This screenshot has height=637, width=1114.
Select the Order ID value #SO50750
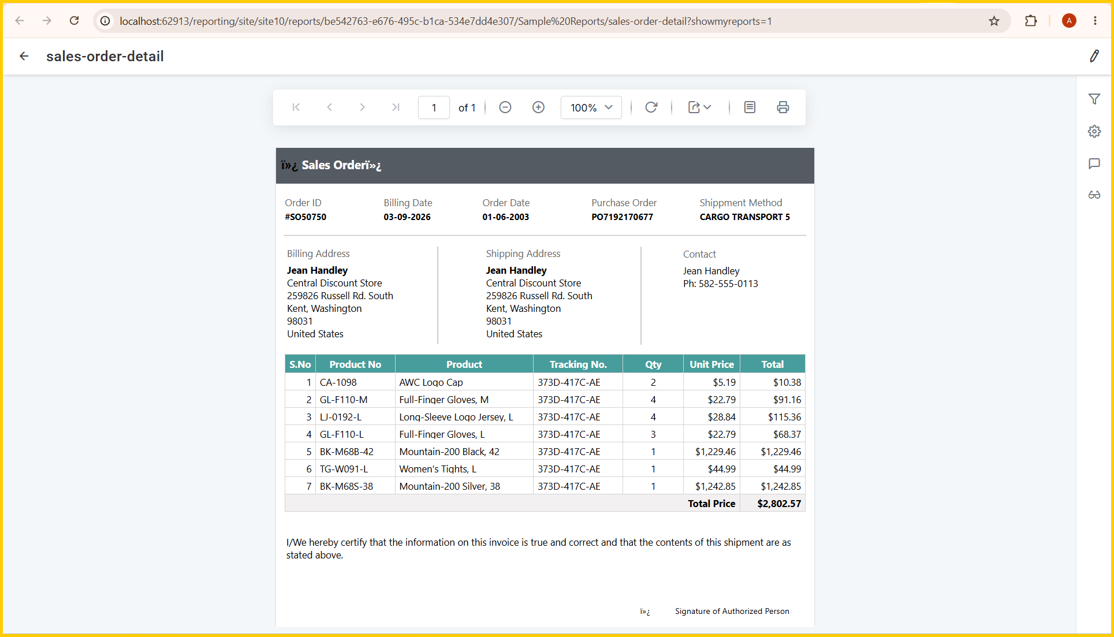point(305,217)
